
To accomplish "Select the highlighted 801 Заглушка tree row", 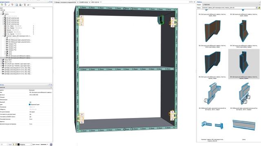I will [x=26, y=58].
